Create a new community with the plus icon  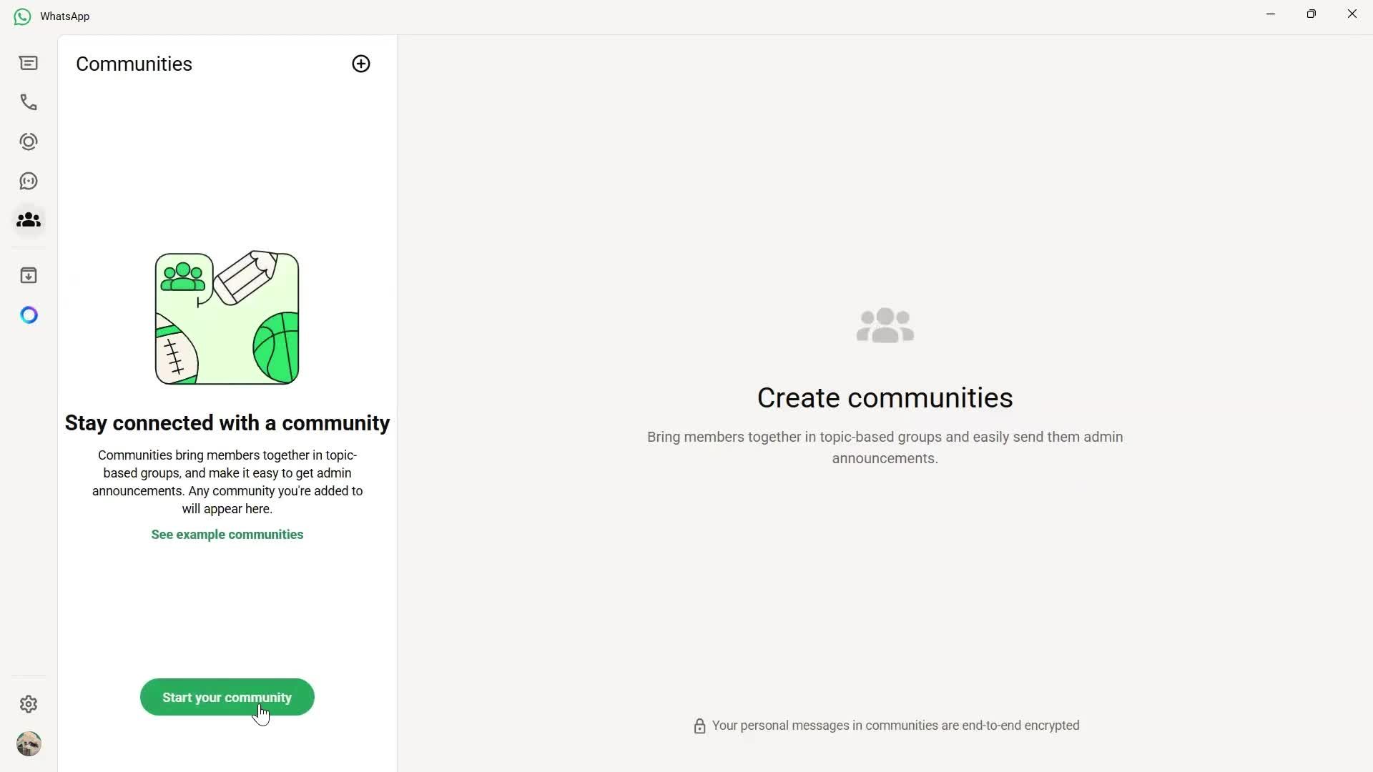click(x=361, y=64)
